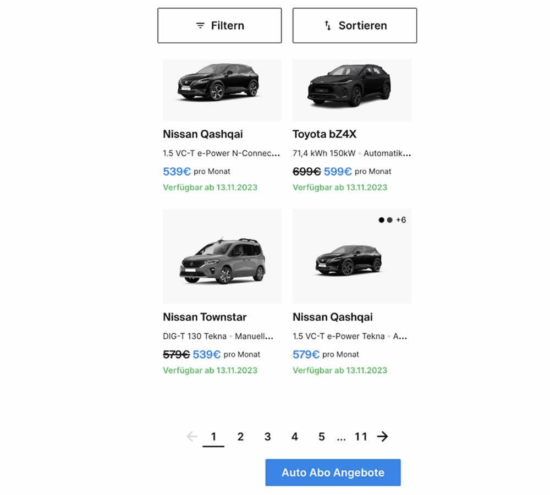The image size is (550, 495).
Task: Jump to last page 11
Action: pyautogui.click(x=361, y=437)
